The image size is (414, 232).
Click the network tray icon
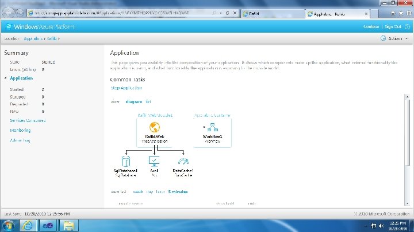coord(374,226)
